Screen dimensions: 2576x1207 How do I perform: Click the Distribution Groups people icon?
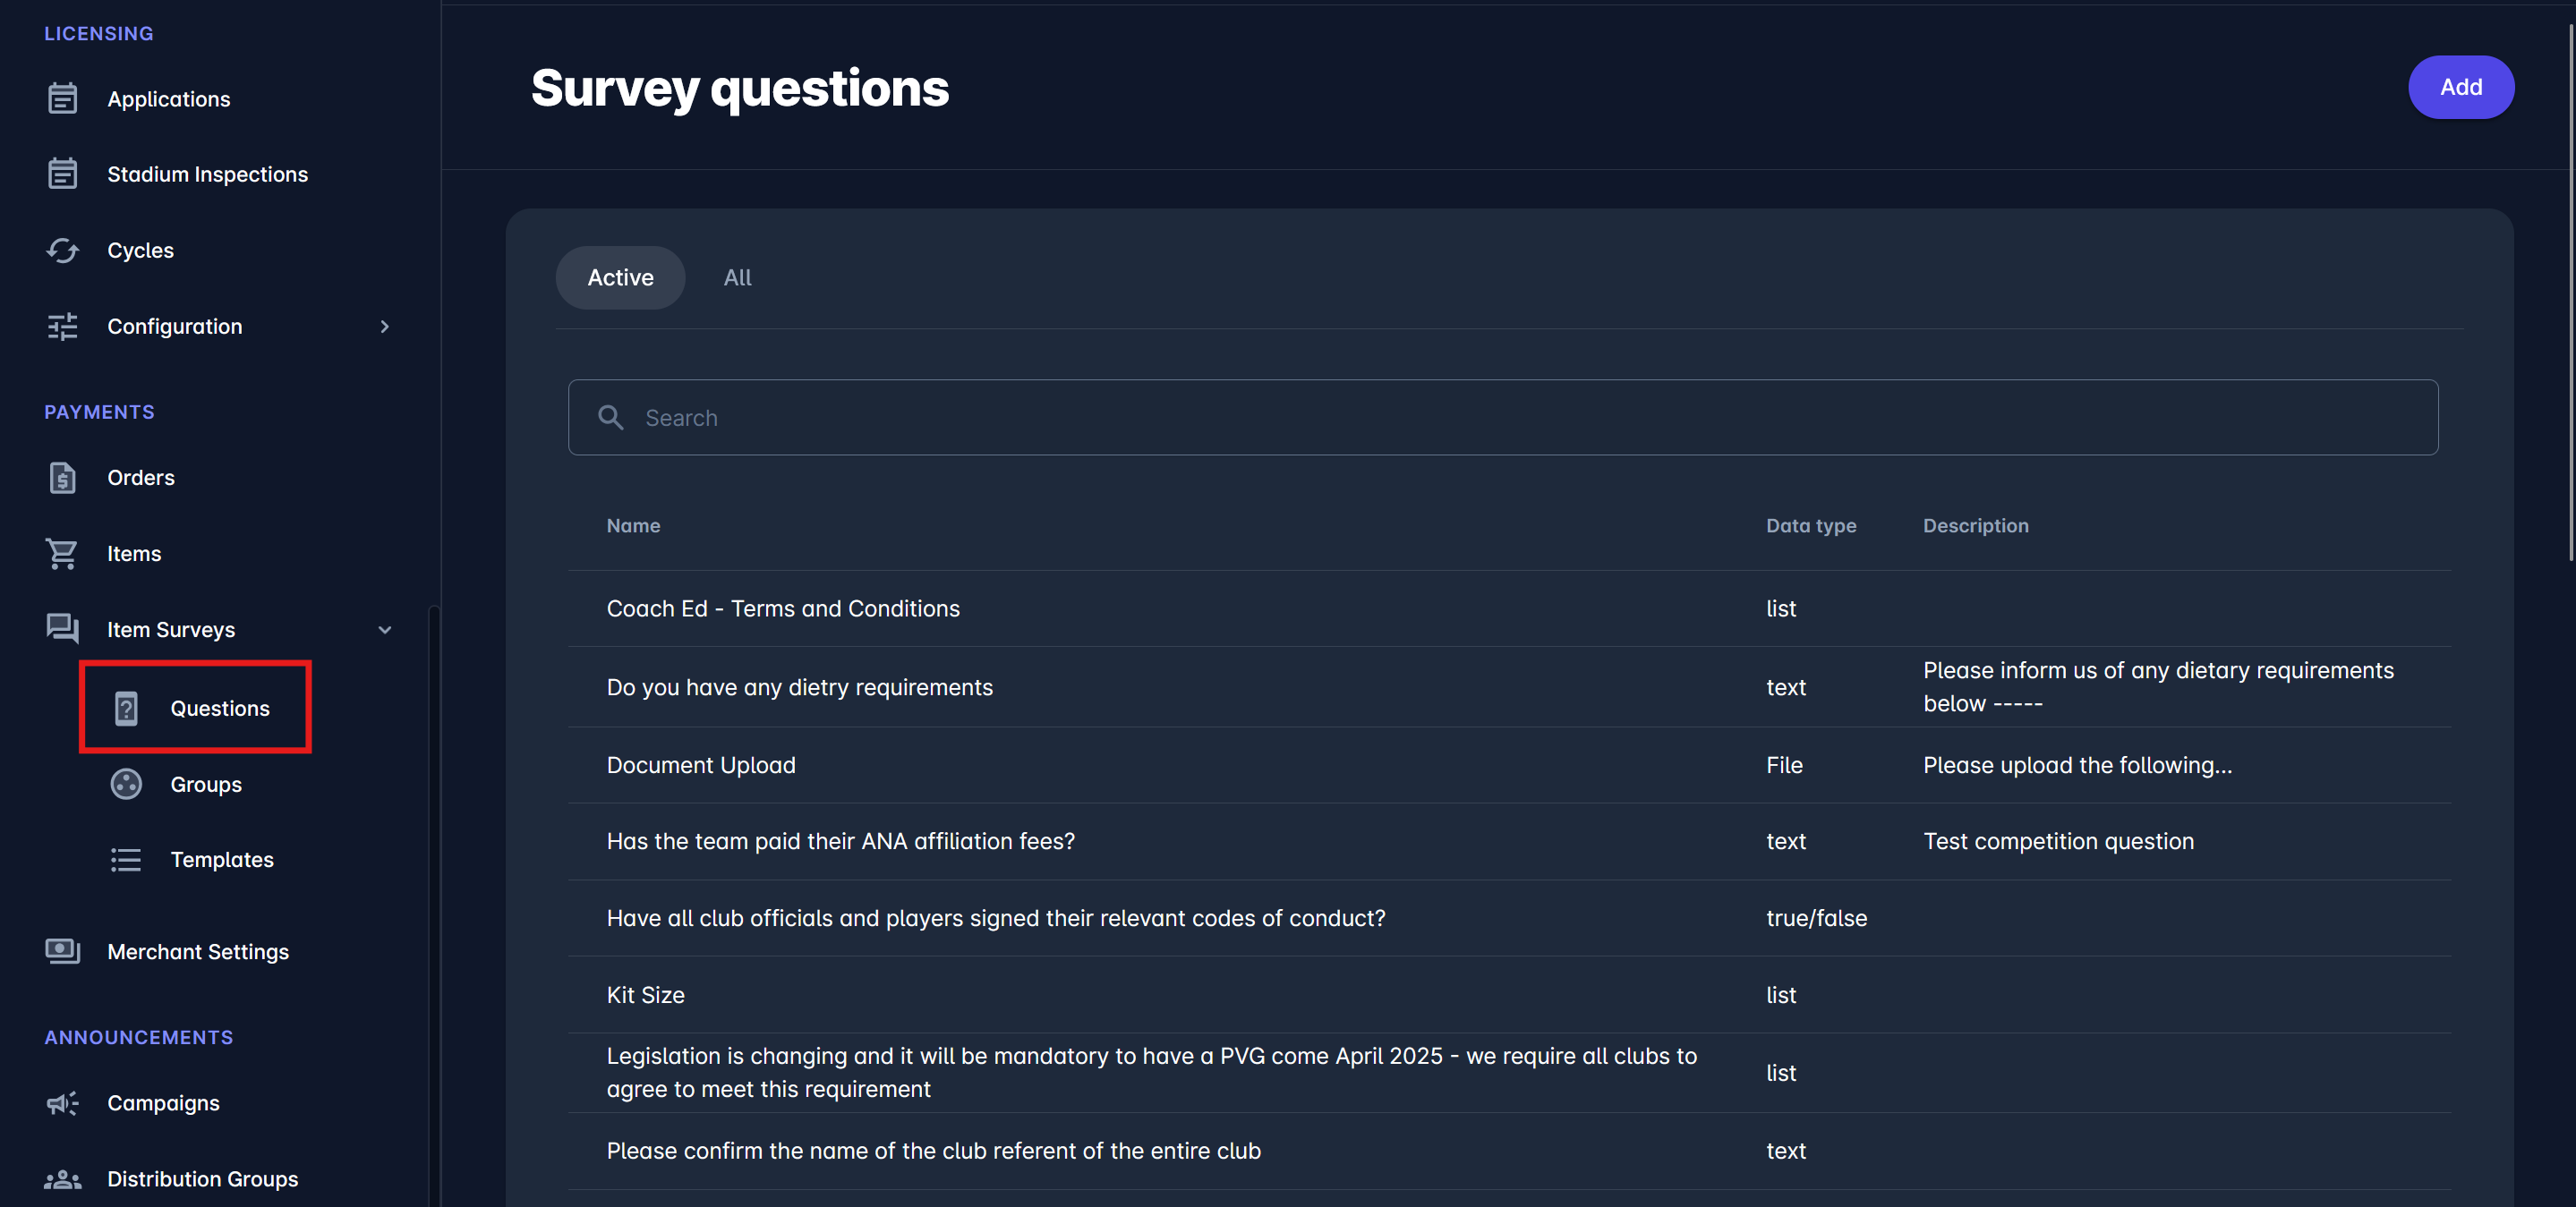62,1179
